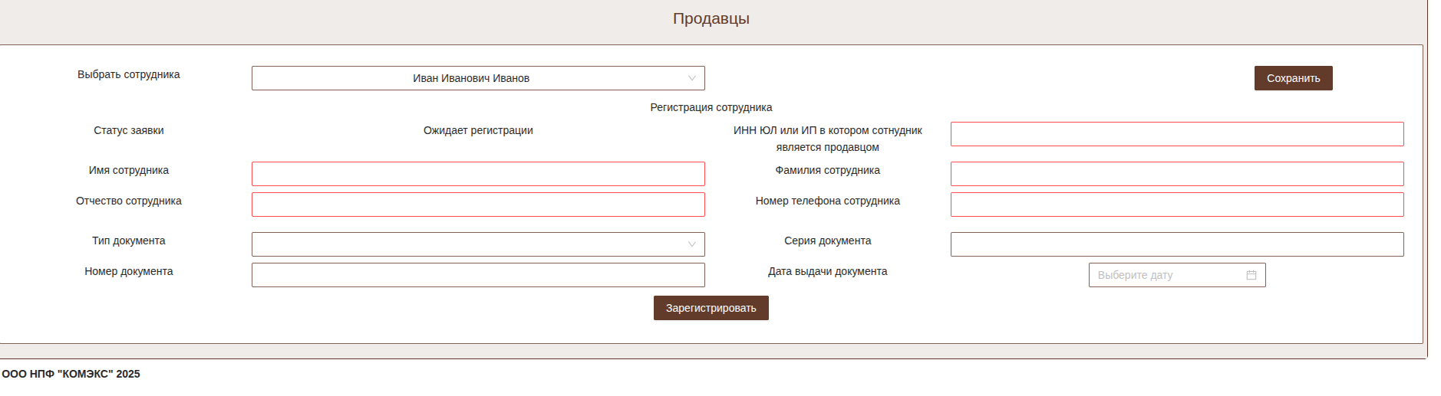The width and height of the screenshot is (1441, 396).
Task: Click the 'Продавцы' page heading
Action: (711, 18)
